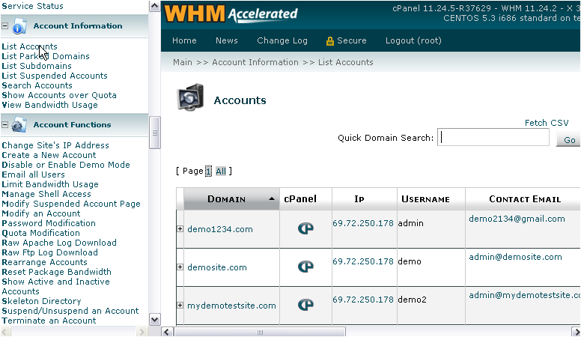Open Quota Modification
The image size is (581, 337).
tap(40, 233)
